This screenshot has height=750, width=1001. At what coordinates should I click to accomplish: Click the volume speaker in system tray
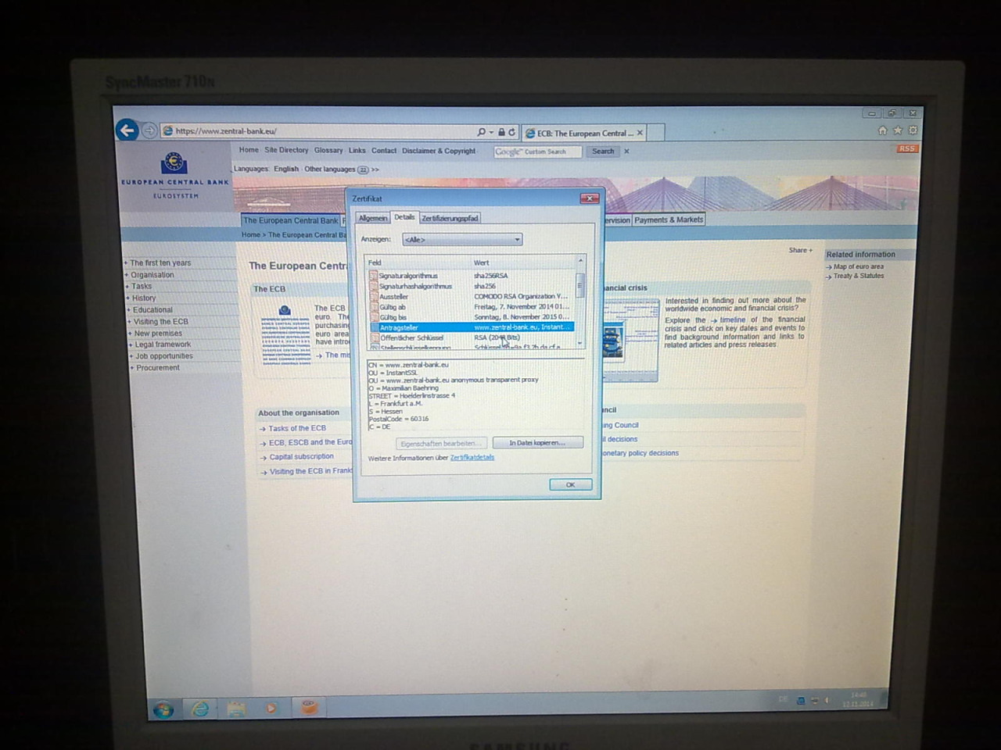(827, 700)
